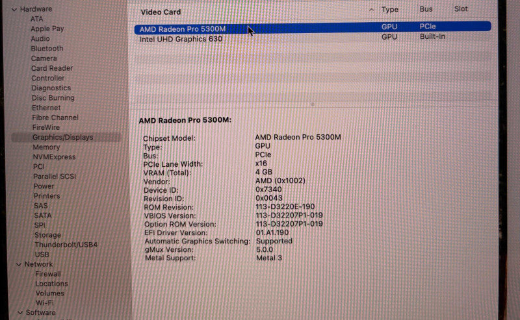Select FireWire in the sidebar
520x320 pixels.
point(45,127)
